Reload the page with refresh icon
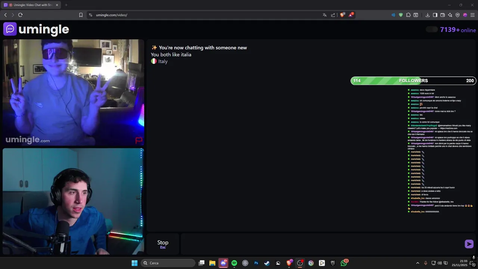 click(x=20, y=15)
